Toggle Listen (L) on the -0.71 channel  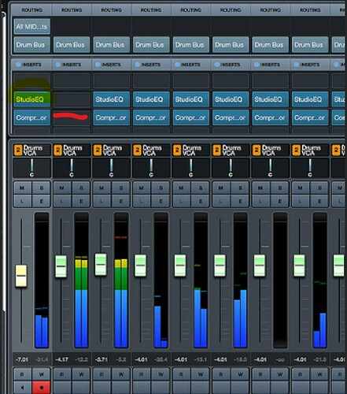pyautogui.click(x=102, y=201)
